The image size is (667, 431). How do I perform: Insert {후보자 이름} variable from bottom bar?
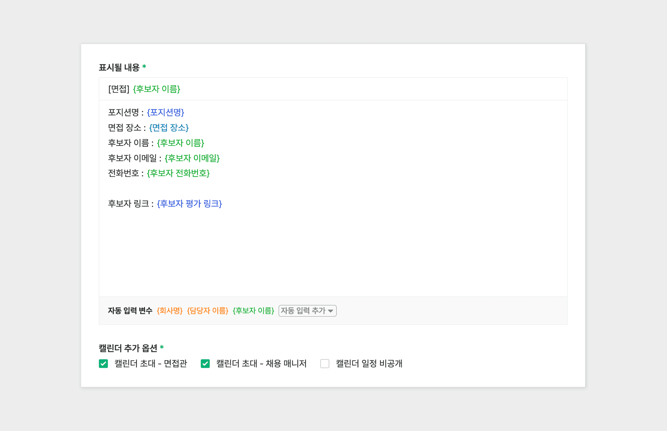tap(253, 311)
